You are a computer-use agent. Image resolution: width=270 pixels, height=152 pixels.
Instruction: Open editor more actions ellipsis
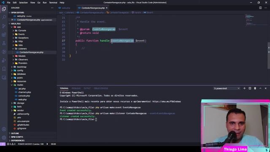pyautogui.click(x=266, y=8)
